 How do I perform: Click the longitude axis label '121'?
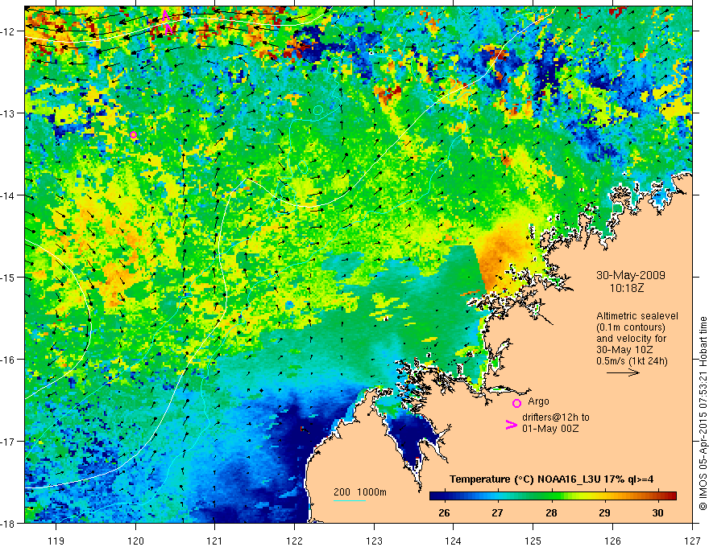click(x=215, y=541)
